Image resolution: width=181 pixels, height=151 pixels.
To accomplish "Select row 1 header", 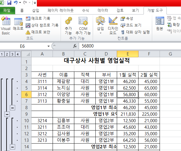I will click(26, 62).
